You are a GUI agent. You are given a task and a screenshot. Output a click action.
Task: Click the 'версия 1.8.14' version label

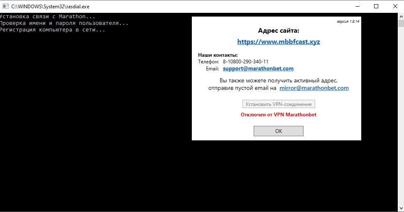[348, 22]
